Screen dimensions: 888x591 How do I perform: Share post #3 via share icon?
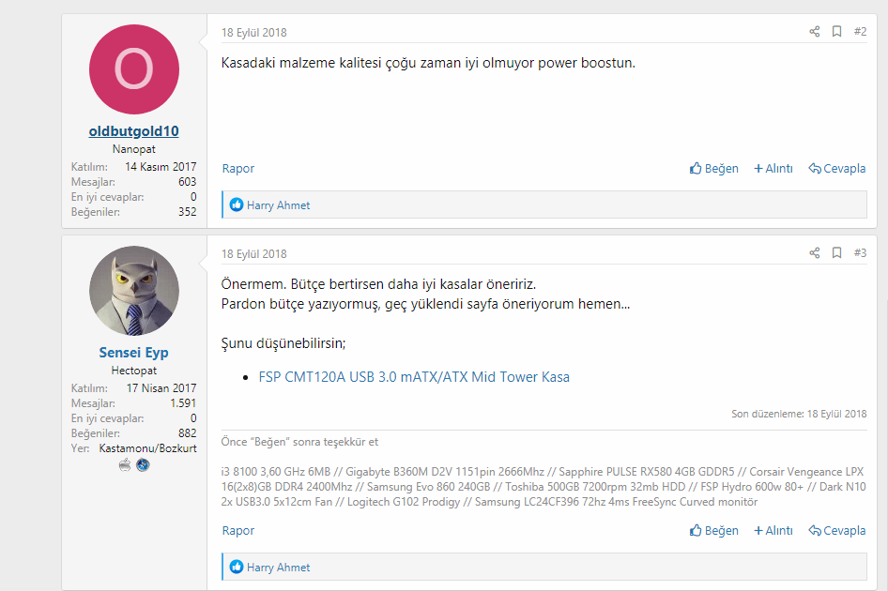(815, 253)
